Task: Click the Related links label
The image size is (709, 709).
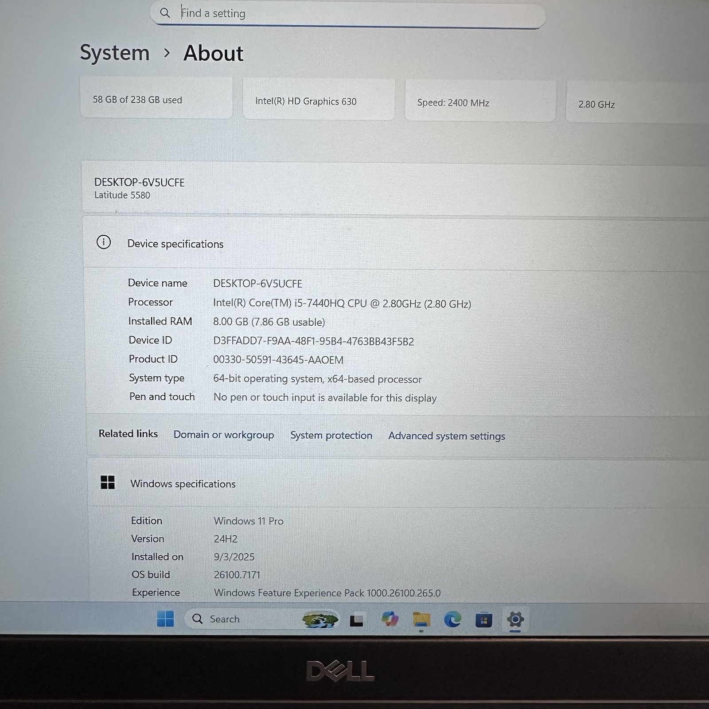Action: point(128,433)
